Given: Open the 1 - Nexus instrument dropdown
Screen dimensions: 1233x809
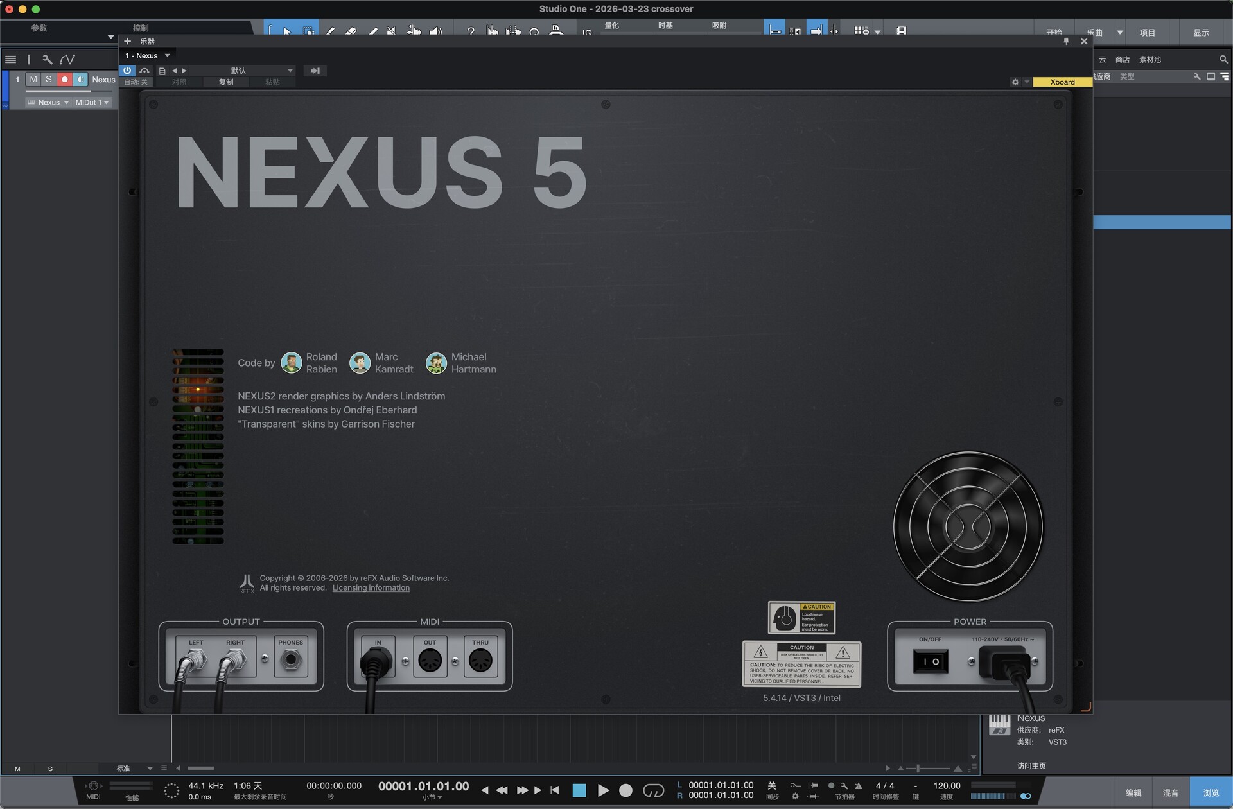Looking at the screenshot, I should click(148, 56).
